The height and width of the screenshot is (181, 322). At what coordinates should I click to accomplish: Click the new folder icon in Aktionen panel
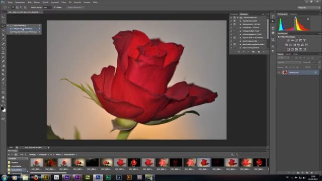click(254, 52)
